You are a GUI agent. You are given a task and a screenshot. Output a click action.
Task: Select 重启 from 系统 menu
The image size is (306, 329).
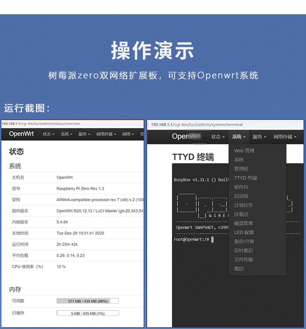point(239,269)
